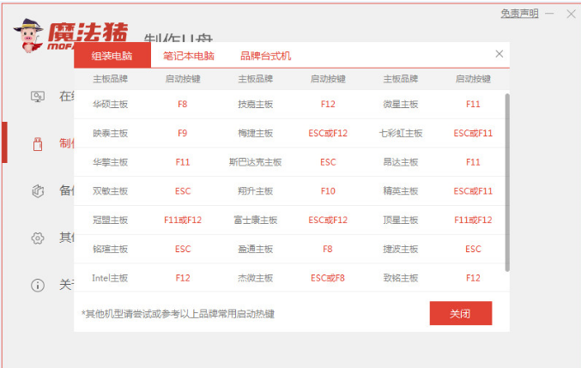The height and width of the screenshot is (368, 581).
Task: Switch to the 组装电脑 tab
Action: (112, 56)
